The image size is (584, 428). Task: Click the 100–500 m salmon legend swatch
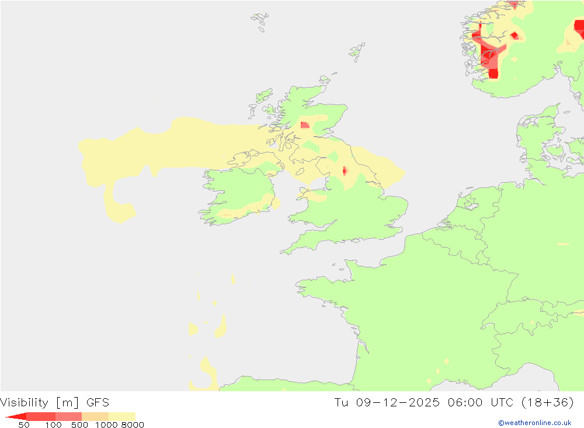pyautogui.click(x=68, y=416)
